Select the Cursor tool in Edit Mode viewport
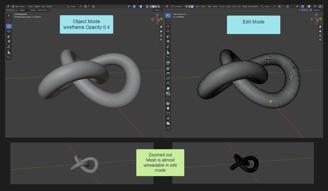The height and width of the screenshot is (191, 328). click(x=168, y=20)
